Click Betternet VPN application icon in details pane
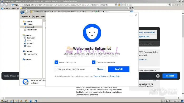Image resolution: width=184 pixels, height=103 pixels. [x=26, y=82]
